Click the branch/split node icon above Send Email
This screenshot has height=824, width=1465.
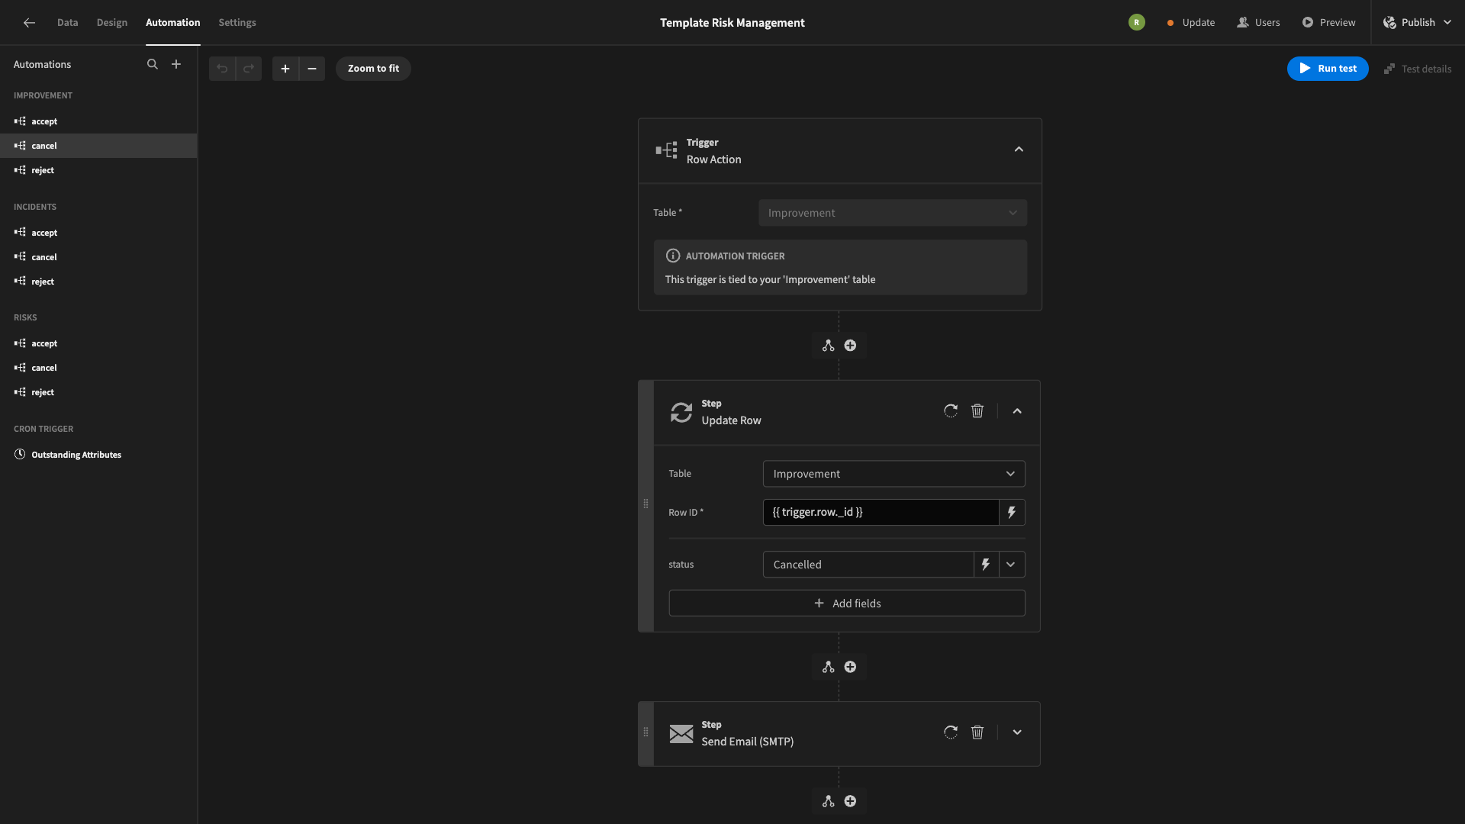[x=828, y=667]
